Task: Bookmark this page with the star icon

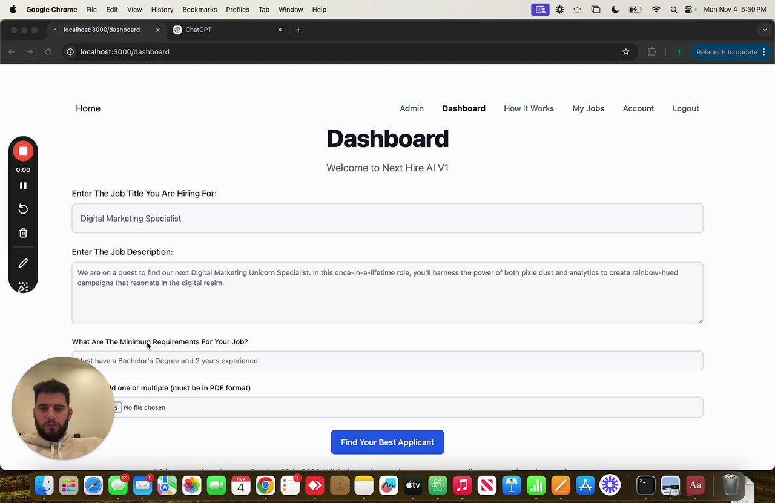Action: pyautogui.click(x=626, y=52)
